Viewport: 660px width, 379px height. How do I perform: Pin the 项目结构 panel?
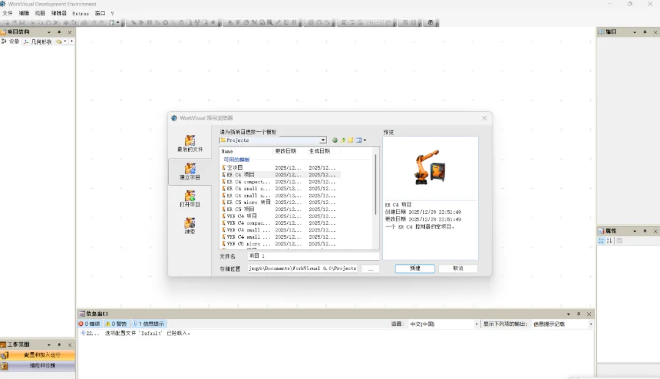[x=59, y=32]
